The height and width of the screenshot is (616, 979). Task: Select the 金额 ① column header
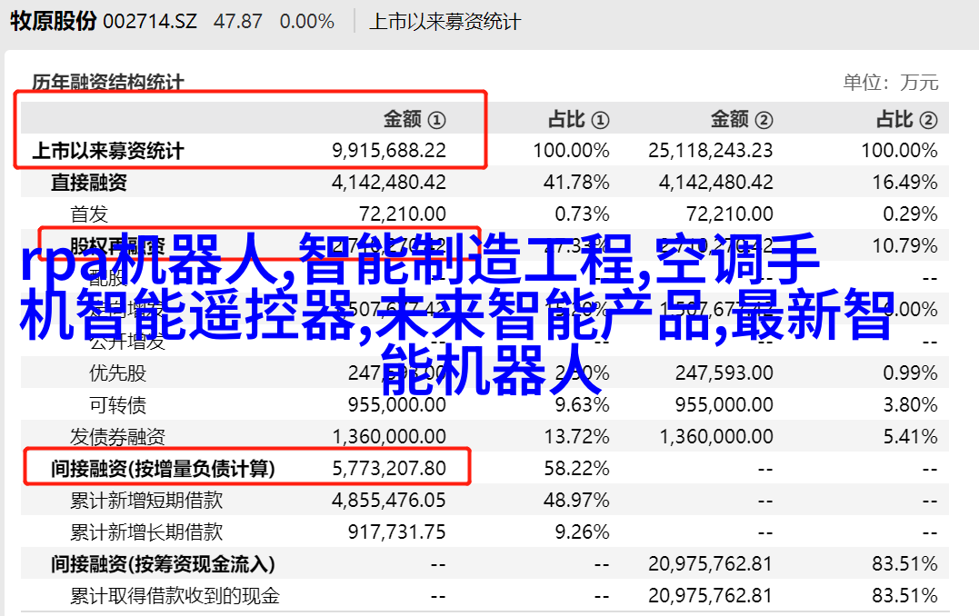[x=415, y=119]
